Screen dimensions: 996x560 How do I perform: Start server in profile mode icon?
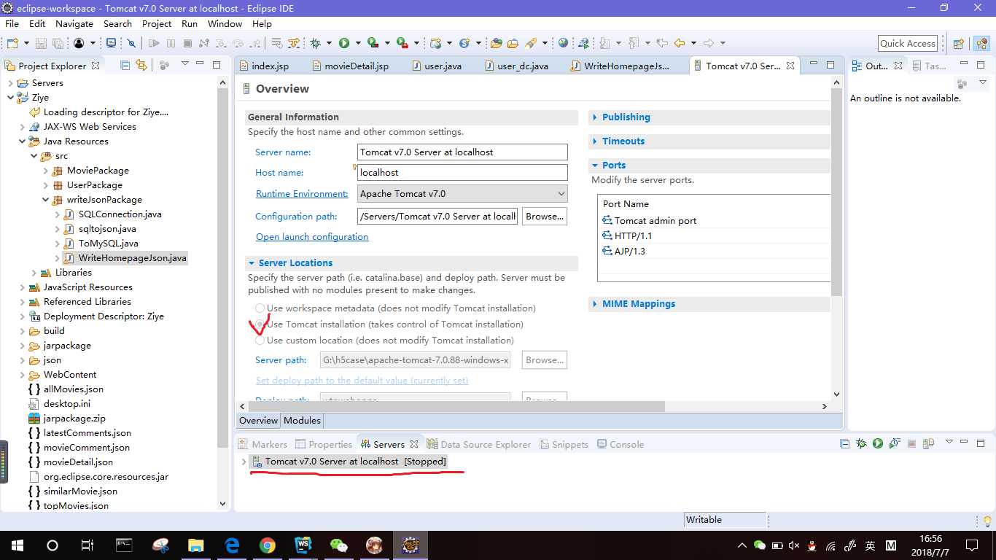coord(895,443)
